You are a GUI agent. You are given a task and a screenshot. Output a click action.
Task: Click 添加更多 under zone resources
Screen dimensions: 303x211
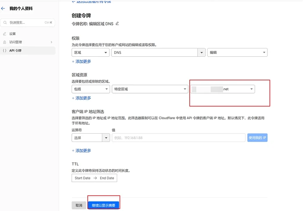[x=81, y=98]
